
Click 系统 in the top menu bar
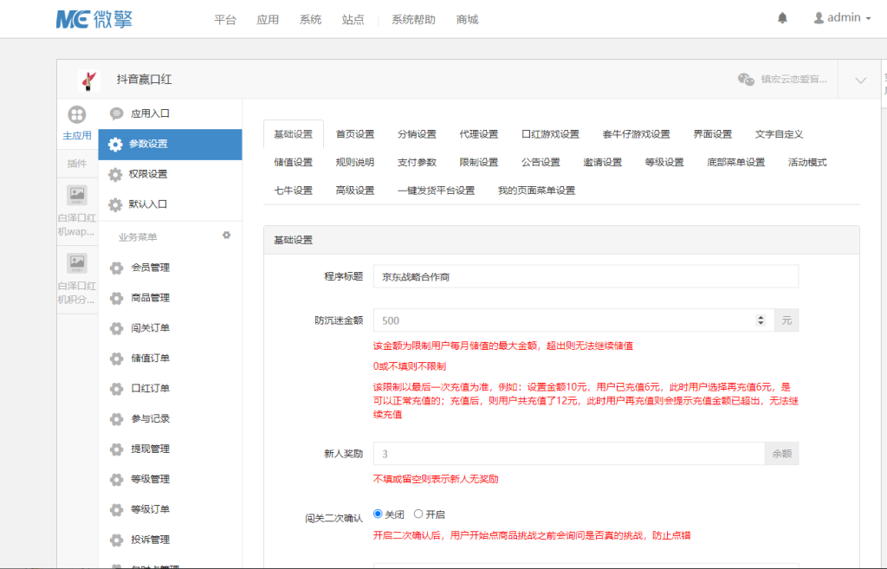(310, 18)
